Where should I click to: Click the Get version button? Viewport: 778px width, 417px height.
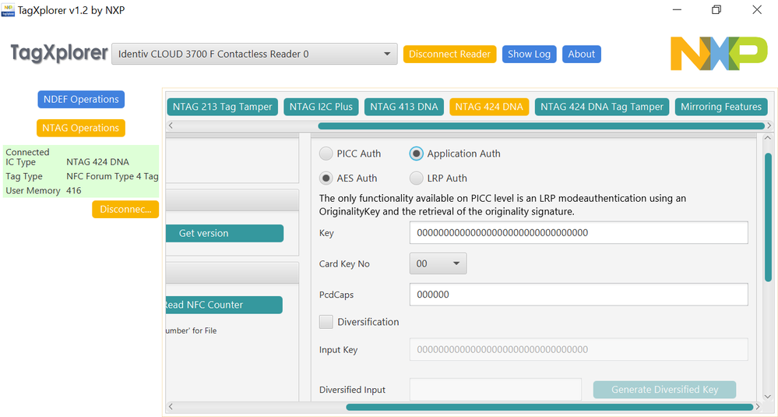point(224,233)
